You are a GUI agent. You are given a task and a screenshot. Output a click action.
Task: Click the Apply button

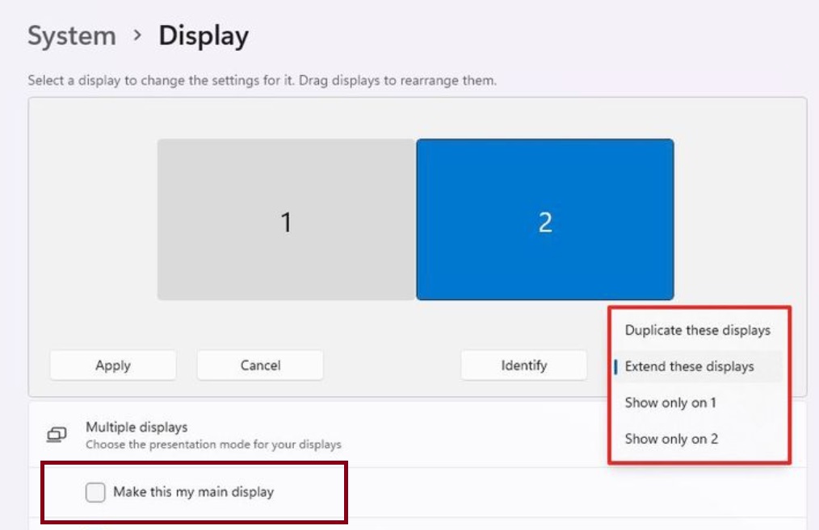click(x=113, y=365)
